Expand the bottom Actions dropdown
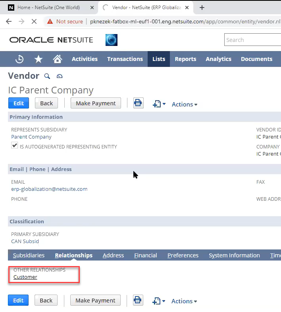Screen dimensions: 281x312 [x=184, y=301]
